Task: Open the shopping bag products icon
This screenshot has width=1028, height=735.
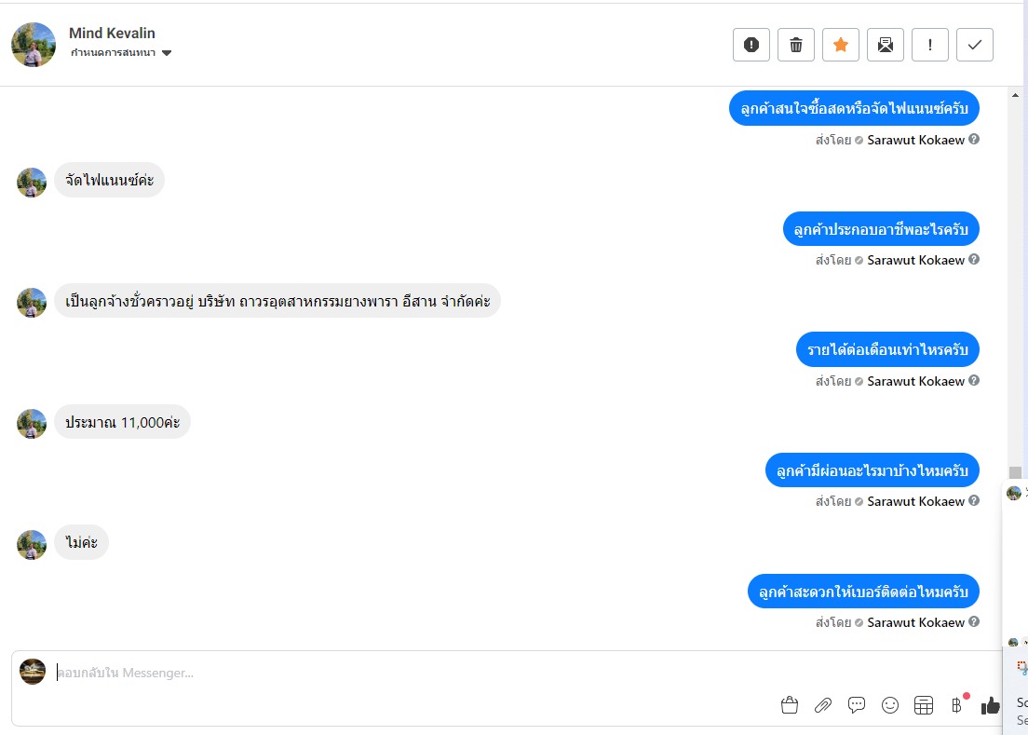Action: [790, 705]
